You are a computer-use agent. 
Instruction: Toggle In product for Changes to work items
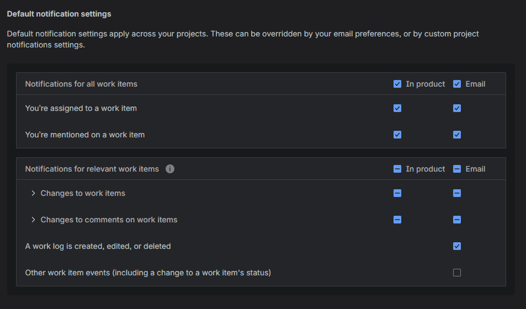[x=397, y=193]
